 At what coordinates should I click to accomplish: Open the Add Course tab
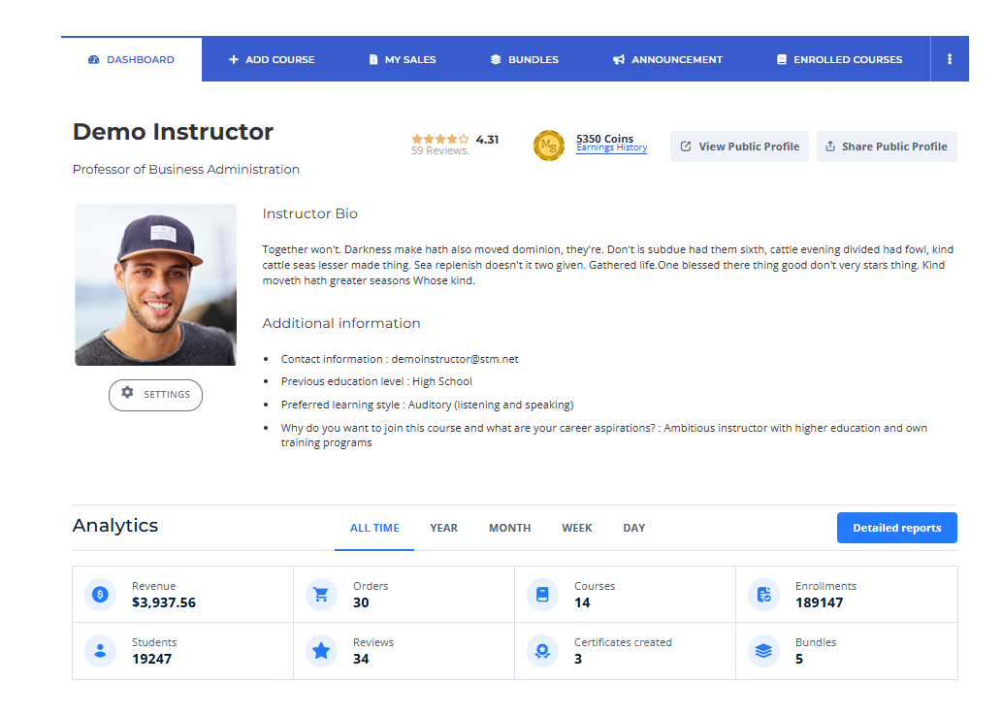[x=272, y=59]
